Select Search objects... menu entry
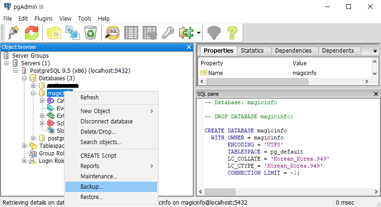Image resolution: width=381 pixels, height=207 pixels. pos(111,142)
